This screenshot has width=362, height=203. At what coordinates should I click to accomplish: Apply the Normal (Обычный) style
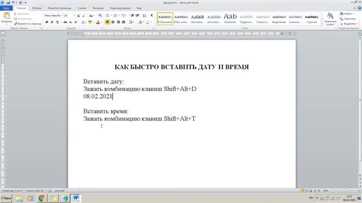(165, 19)
